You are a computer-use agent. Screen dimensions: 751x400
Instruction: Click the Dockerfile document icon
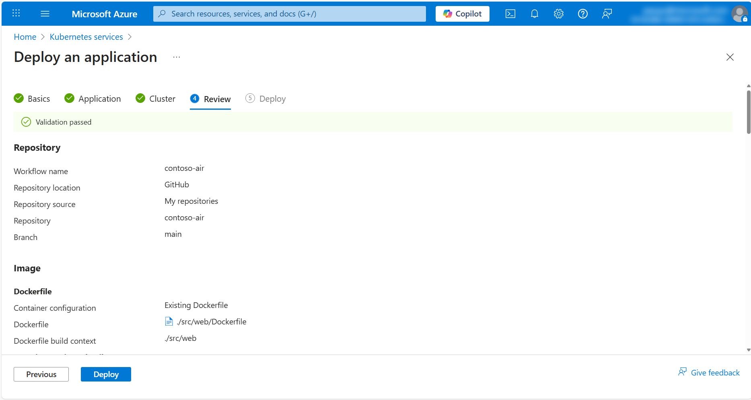pyautogui.click(x=169, y=321)
